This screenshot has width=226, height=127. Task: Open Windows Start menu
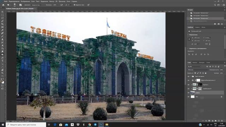click(x=3, y=125)
